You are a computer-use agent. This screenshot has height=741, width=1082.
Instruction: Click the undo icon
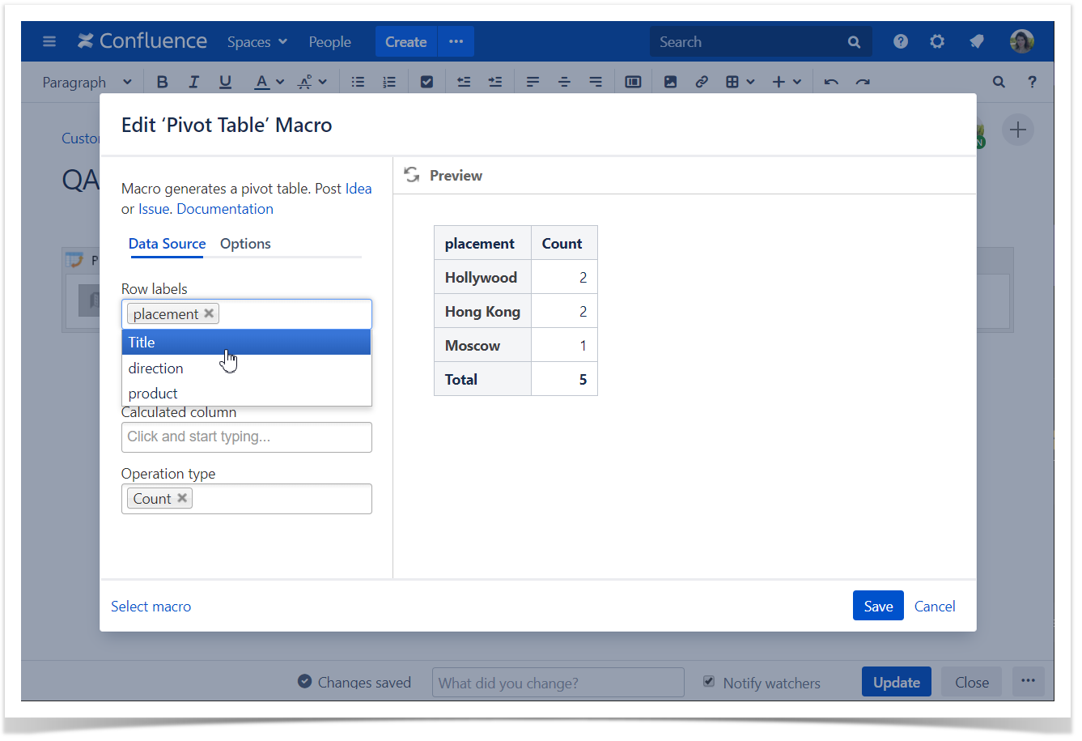832,81
